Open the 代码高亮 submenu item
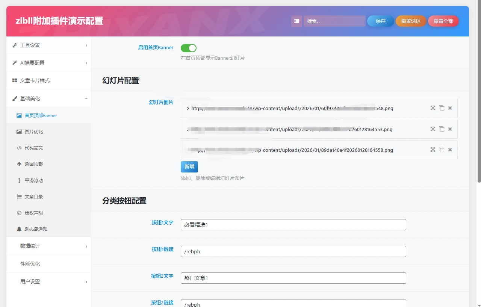This screenshot has width=481, height=307. (x=34, y=148)
